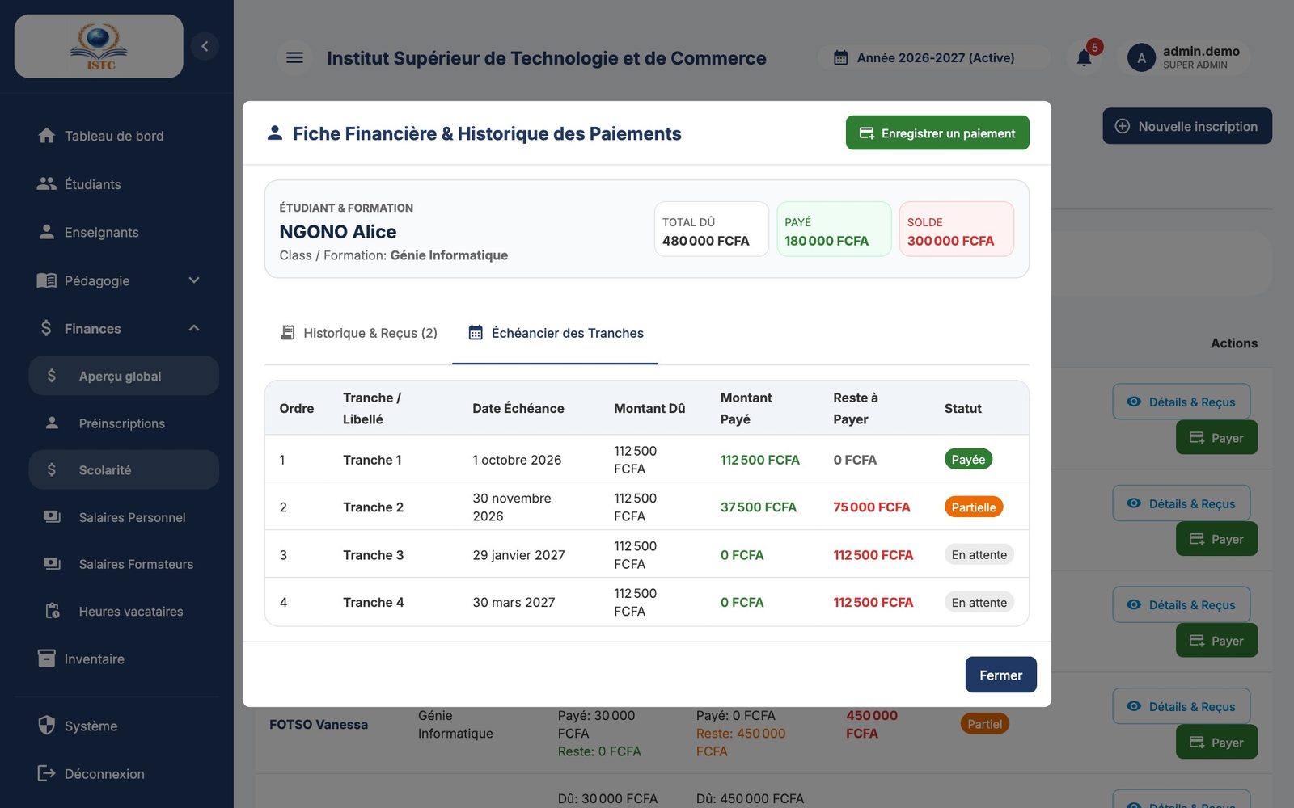1294x808 pixels.
Task: Click the Déconnexion logout icon
Action: tap(47, 773)
